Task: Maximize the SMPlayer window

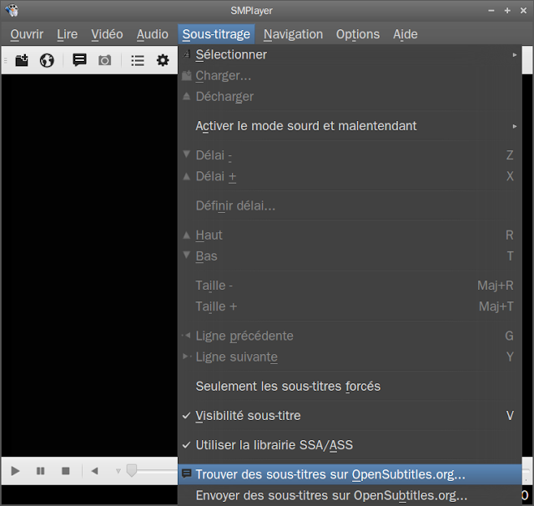Action: tap(507, 11)
